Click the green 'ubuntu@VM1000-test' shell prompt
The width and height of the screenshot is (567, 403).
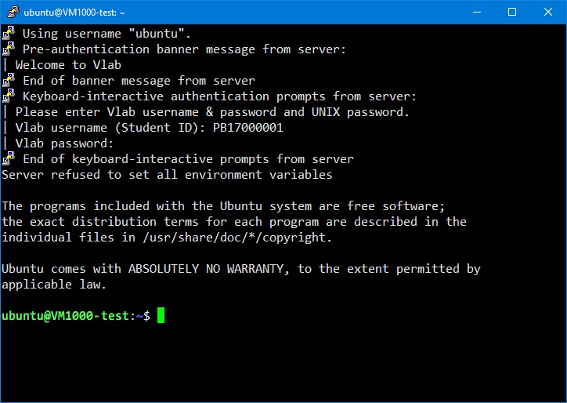[67, 316]
